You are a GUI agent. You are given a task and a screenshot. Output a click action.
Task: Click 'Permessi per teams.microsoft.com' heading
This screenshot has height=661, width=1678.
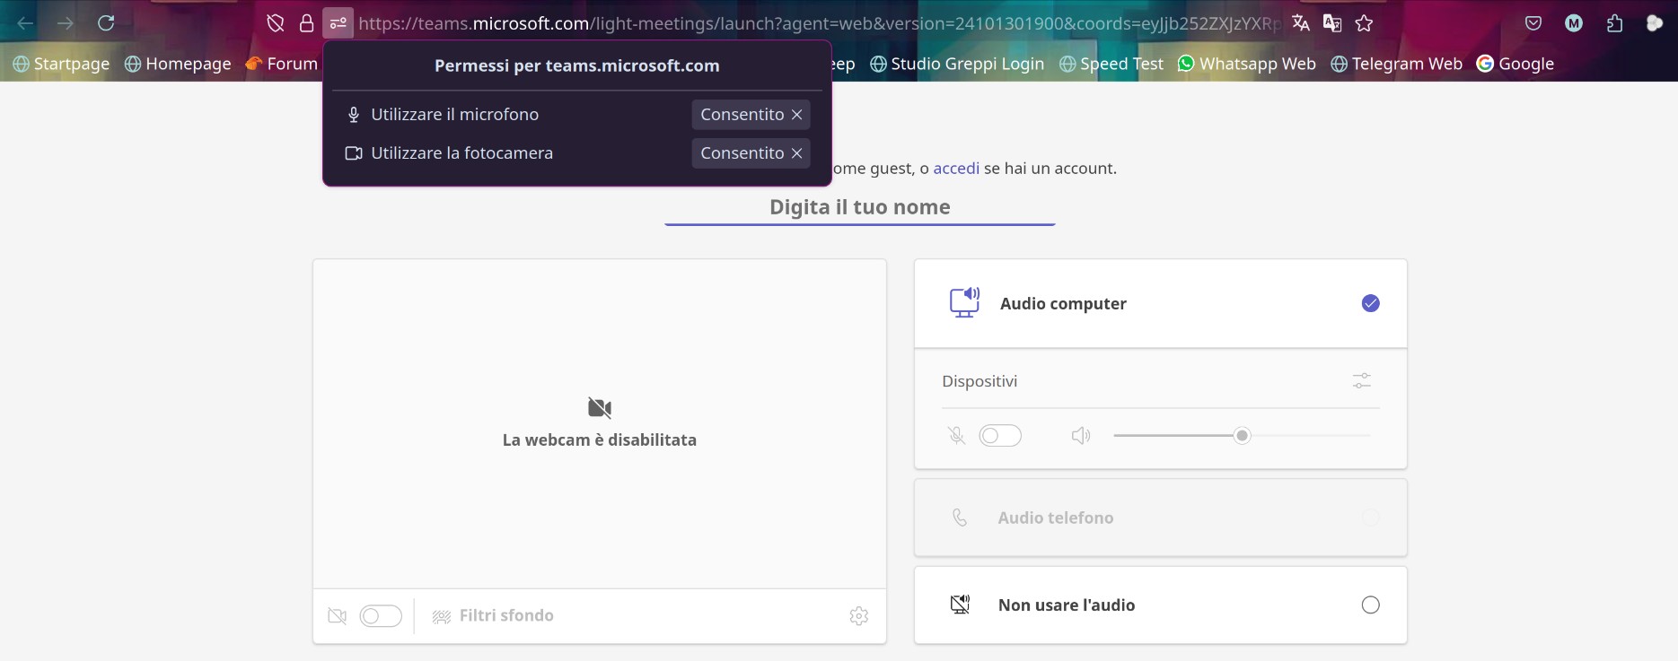pyautogui.click(x=576, y=65)
